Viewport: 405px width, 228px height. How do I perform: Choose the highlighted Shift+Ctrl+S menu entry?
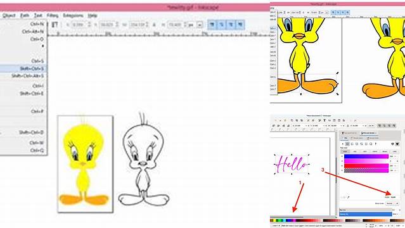coord(23,68)
